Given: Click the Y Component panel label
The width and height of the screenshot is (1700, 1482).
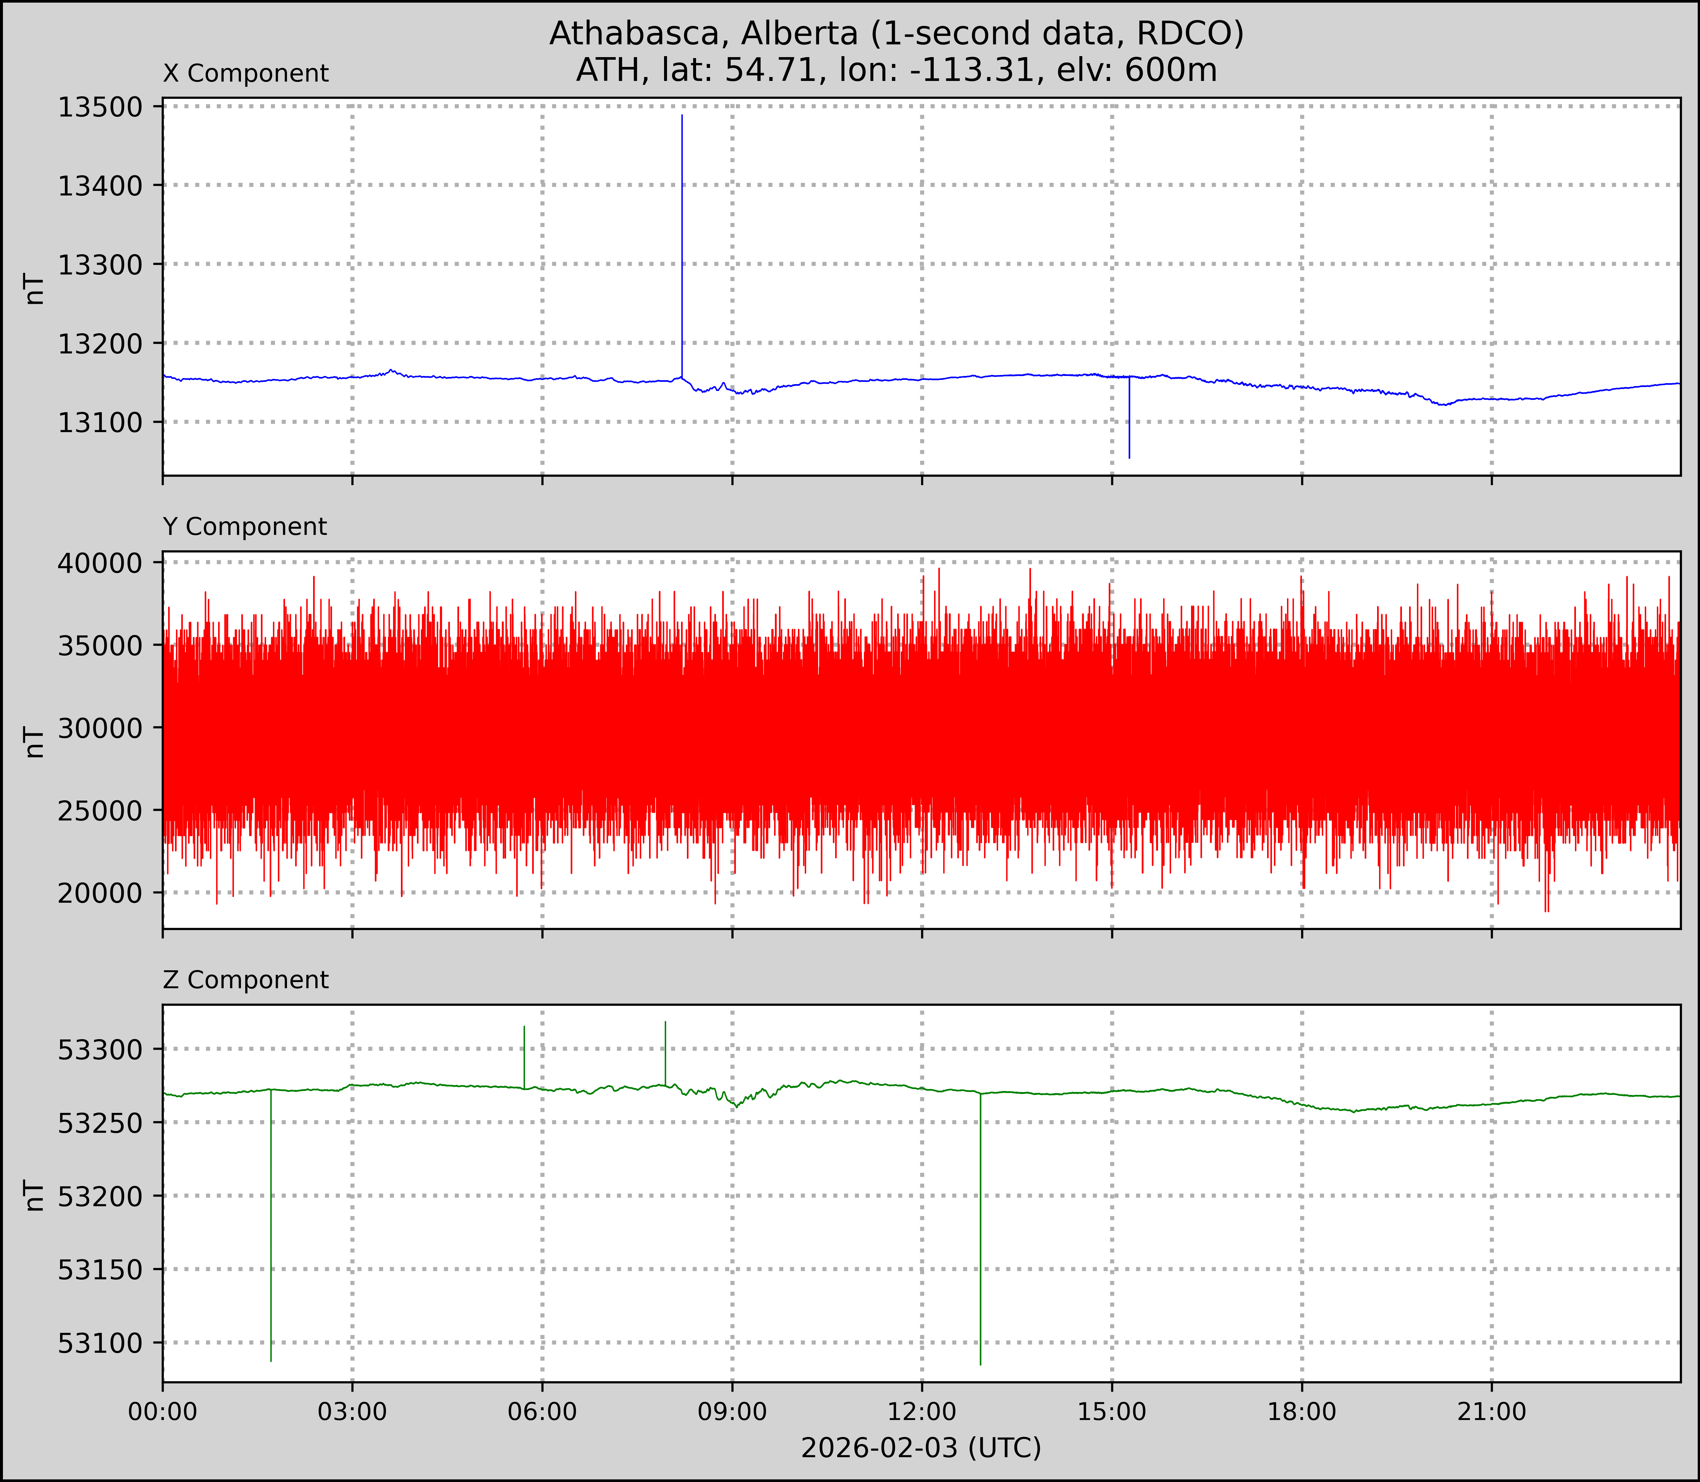Looking at the screenshot, I should tap(245, 527).
